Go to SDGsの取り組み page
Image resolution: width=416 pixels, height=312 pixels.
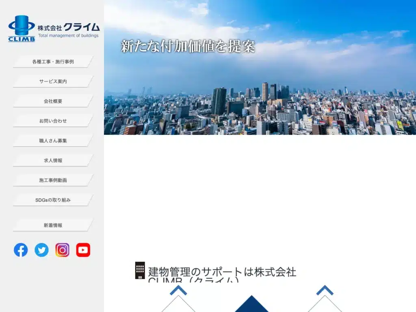tap(53, 200)
